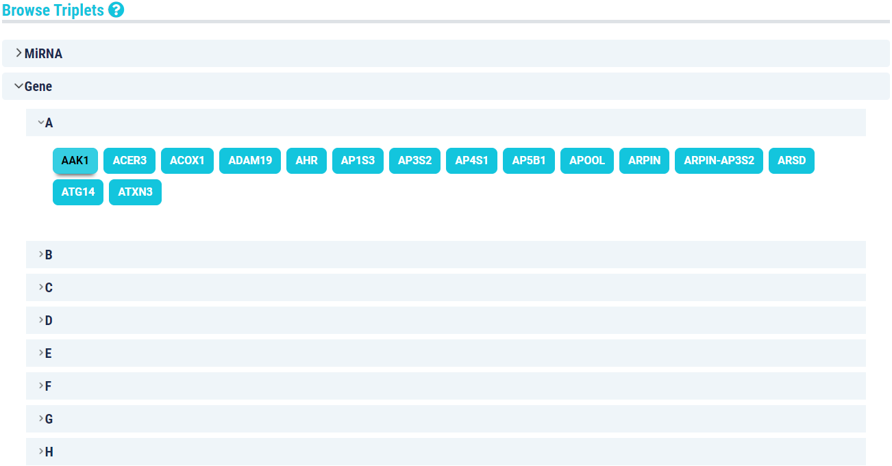Open the Browse Triplets help icon
Image resolution: width=892 pixels, height=466 pixels.
point(116,10)
